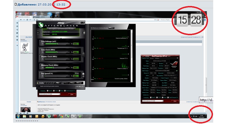Screen dimensions: 246x124
Task: Toggle Apply overclocking at system startup
Action: click(x=39, y=86)
